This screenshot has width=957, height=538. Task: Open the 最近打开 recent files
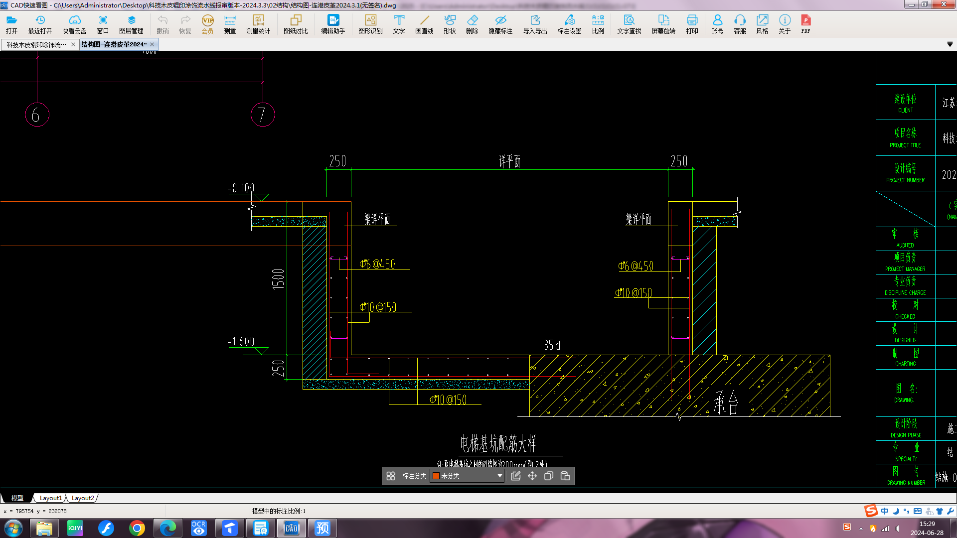point(40,24)
